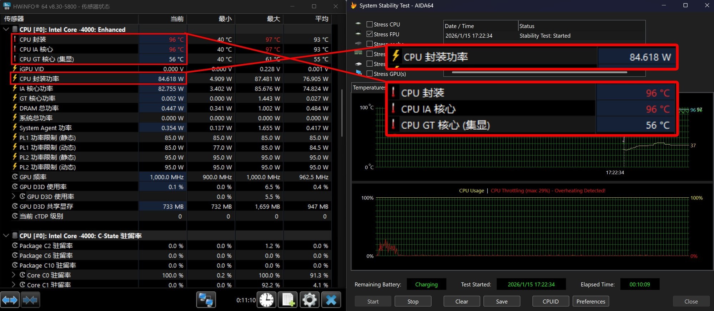The height and width of the screenshot is (311, 714).
Task: Click the Clear button
Action: [x=462, y=301]
